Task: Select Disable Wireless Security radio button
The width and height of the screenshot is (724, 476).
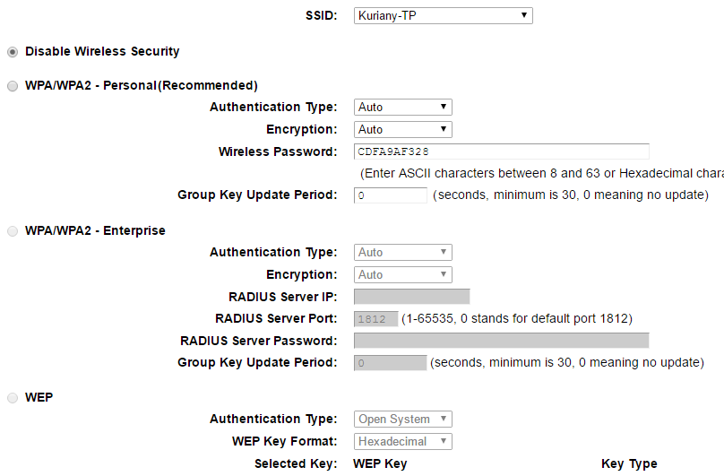Action: tap(13, 52)
